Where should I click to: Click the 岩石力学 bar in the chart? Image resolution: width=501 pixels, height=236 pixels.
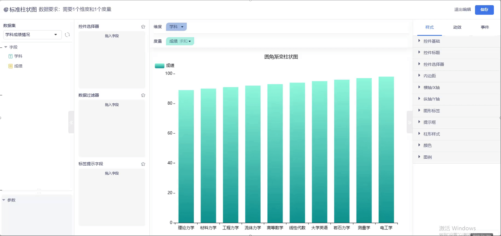point(342,151)
